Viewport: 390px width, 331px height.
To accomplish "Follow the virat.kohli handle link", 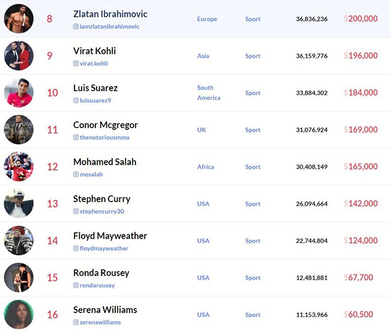I will click(x=94, y=63).
